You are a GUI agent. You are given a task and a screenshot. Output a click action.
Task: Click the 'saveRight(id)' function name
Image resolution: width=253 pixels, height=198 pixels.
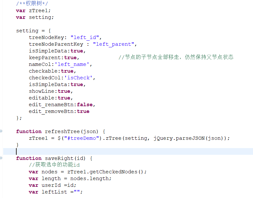65,158
